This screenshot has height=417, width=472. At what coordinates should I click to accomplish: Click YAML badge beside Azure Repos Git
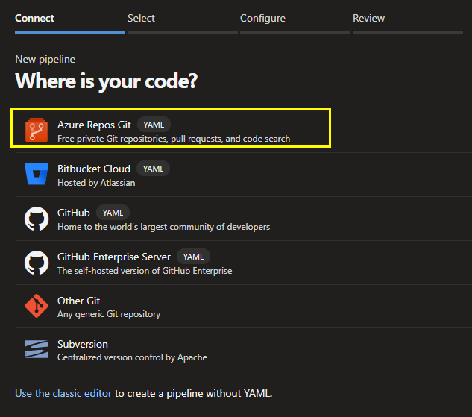(154, 125)
